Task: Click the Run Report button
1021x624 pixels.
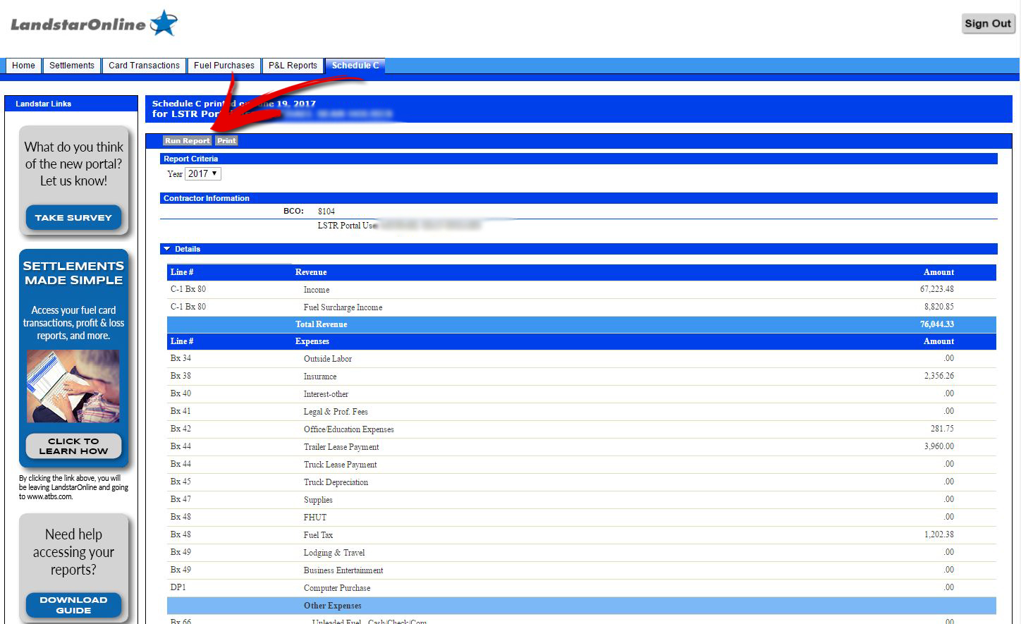Action: pyautogui.click(x=188, y=140)
